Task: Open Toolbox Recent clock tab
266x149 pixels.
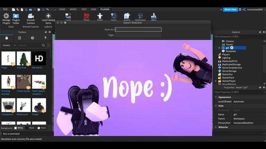Action: coord(32,38)
